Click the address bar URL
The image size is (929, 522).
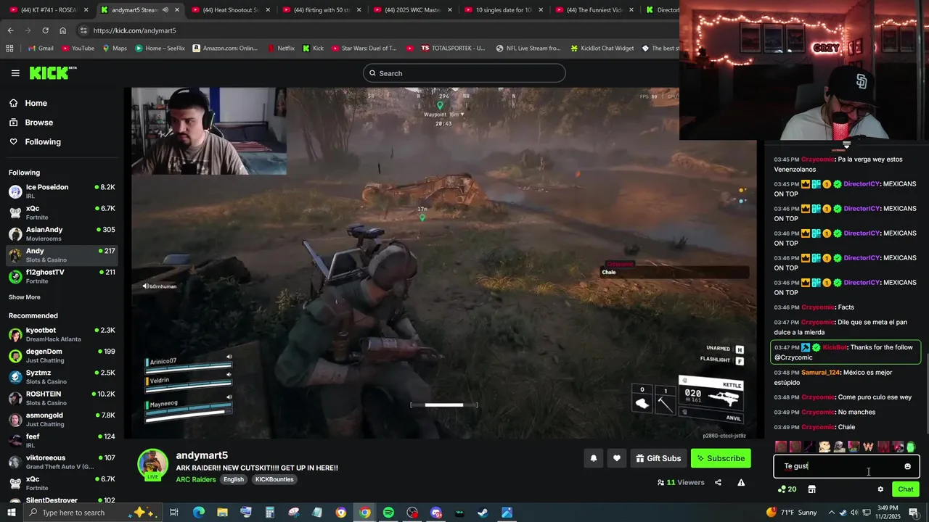[135, 30]
